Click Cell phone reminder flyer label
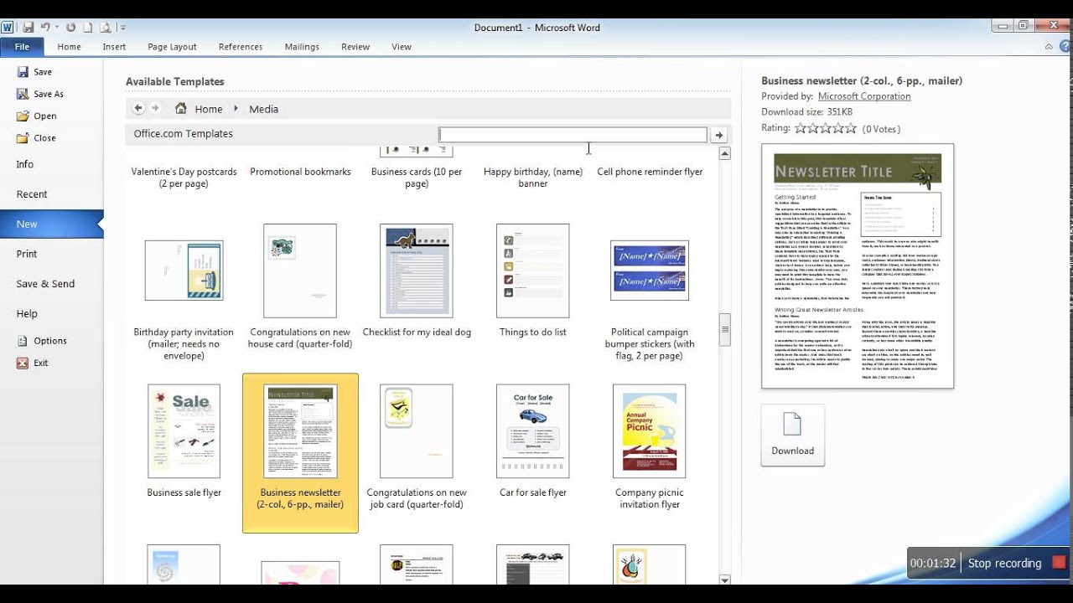 pyautogui.click(x=650, y=172)
